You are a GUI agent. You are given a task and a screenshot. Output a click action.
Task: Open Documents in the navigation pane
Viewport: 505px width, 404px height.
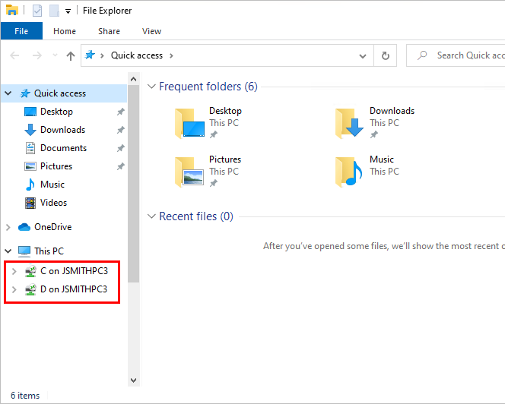(x=63, y=148)
